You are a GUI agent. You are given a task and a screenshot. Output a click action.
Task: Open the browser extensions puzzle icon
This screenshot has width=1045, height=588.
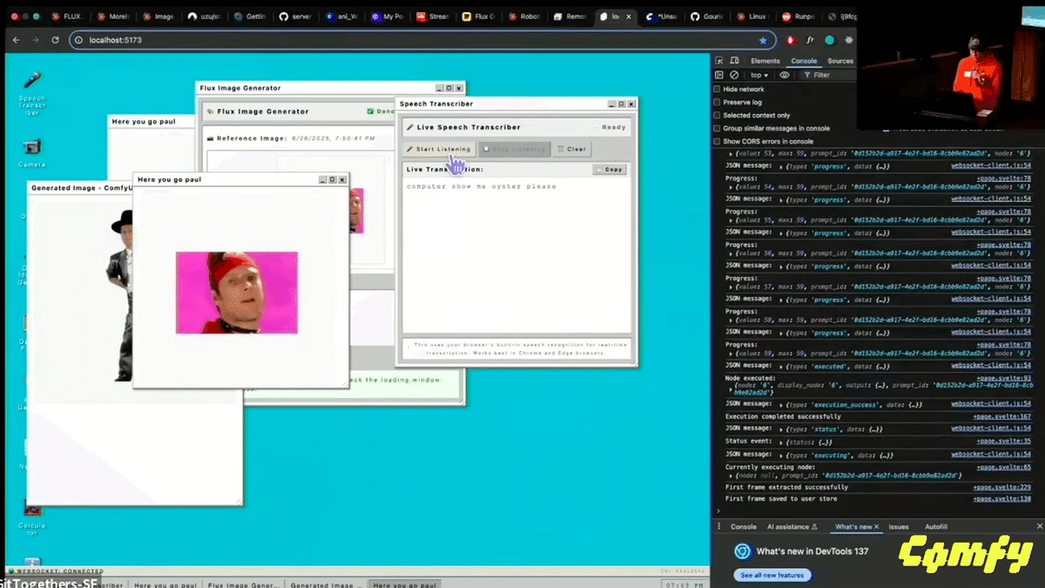(849, 40)
